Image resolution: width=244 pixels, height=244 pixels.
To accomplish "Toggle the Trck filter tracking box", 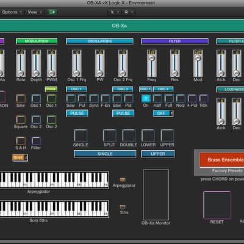I will click(x=204, y=98).
